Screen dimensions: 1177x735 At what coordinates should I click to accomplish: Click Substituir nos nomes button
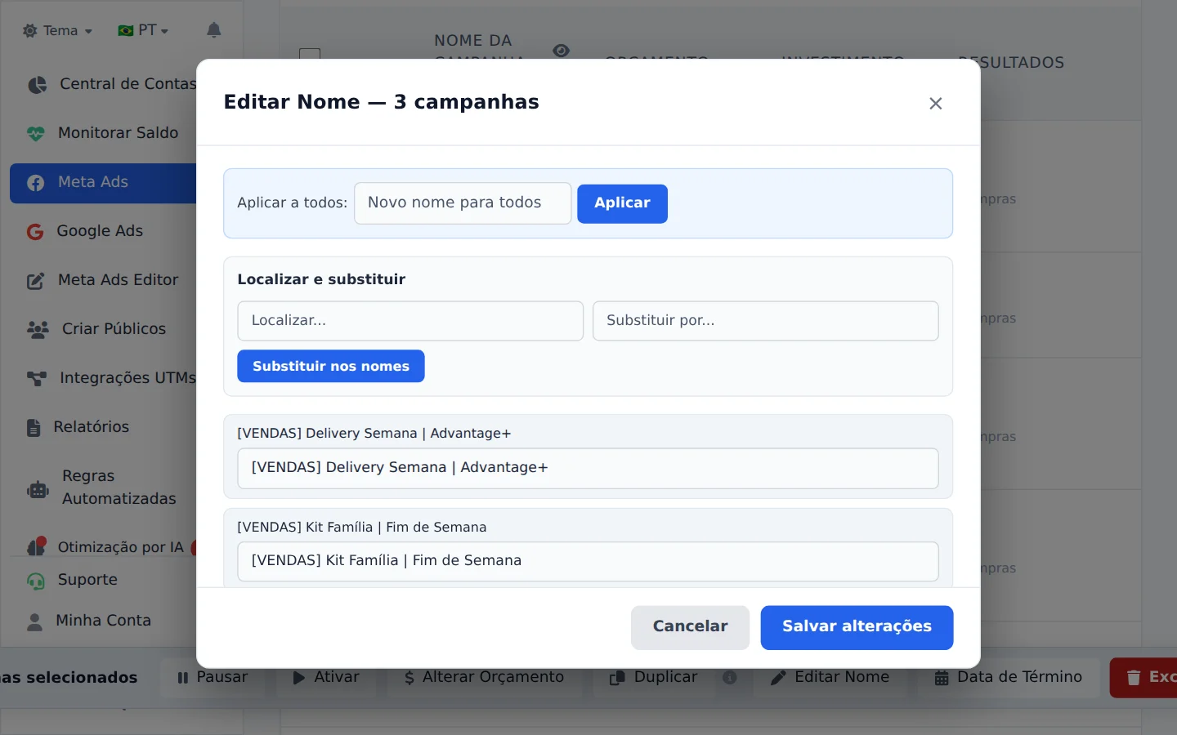331,367
